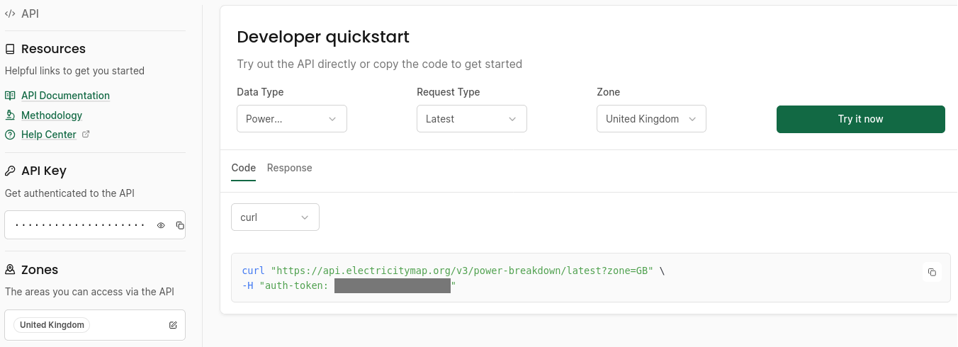Click the Try it now button
Image resolution: width=958 pixels, height=347 pixels.
(x=861, y=119)
